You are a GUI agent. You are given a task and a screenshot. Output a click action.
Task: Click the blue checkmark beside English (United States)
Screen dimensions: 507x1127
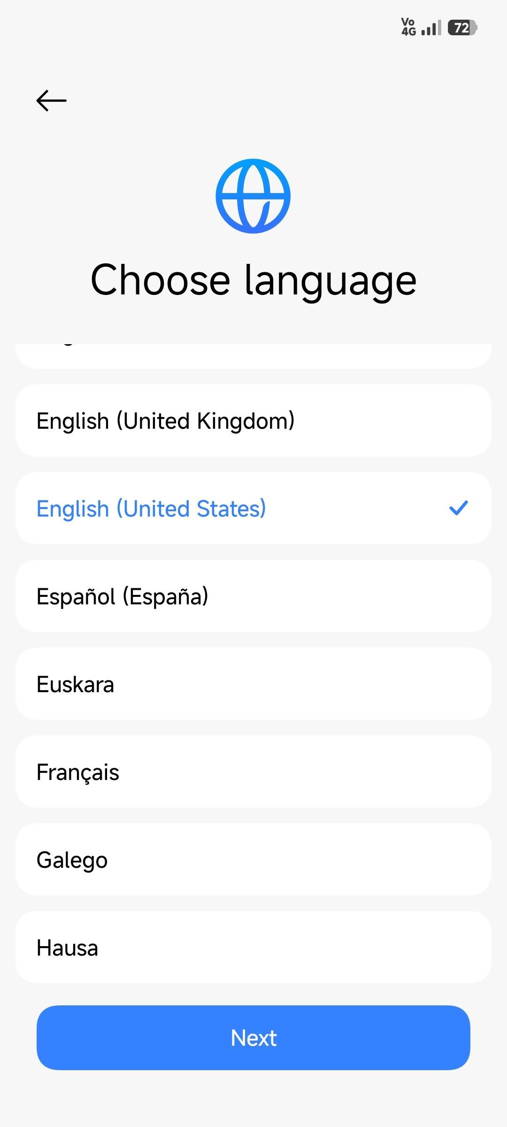point(458,508)
